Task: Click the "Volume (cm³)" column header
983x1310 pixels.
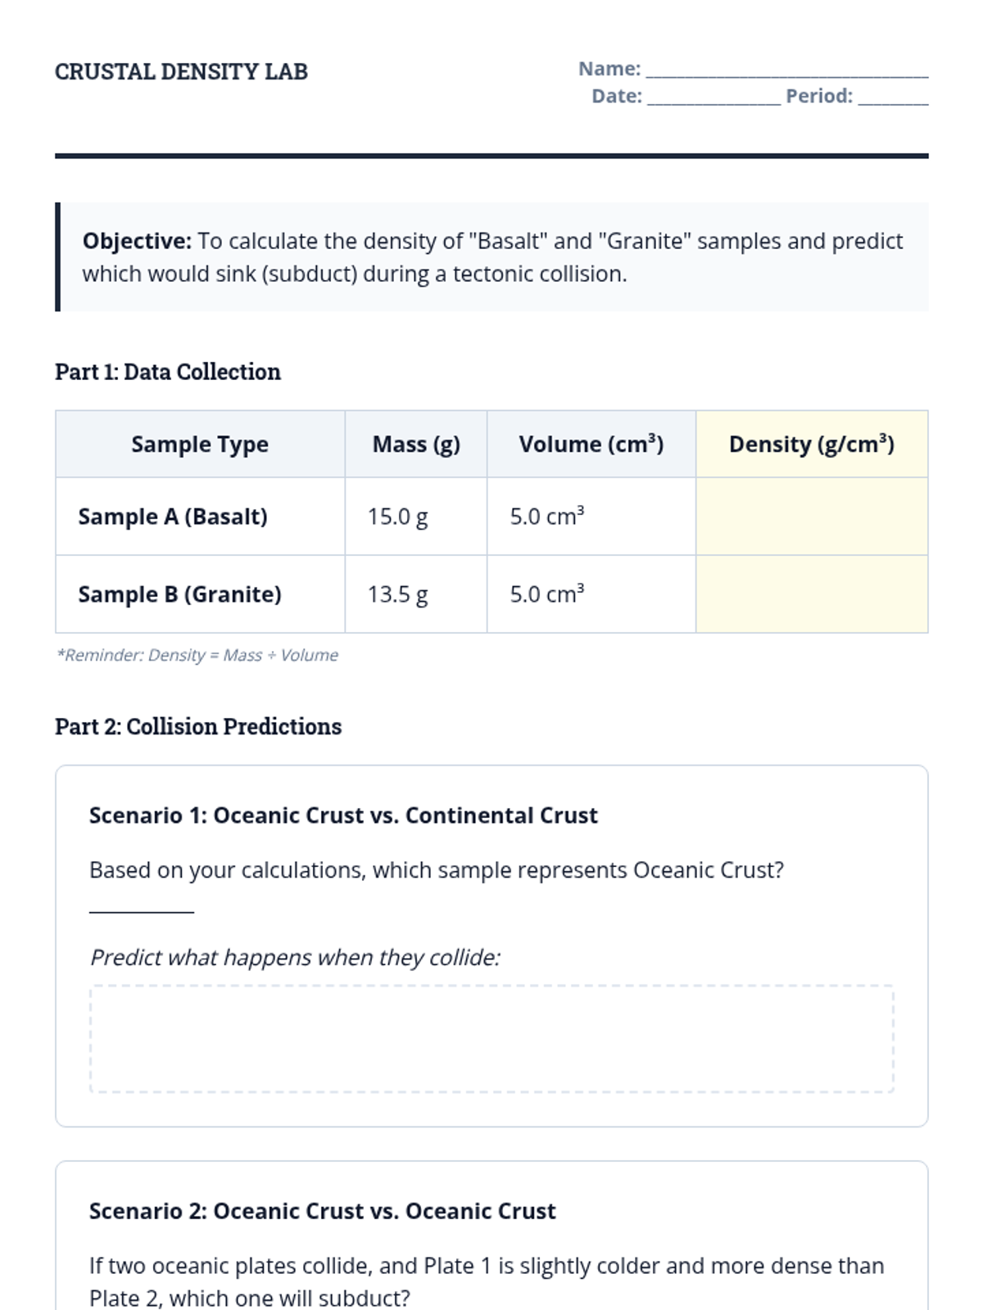Action: 591,445
